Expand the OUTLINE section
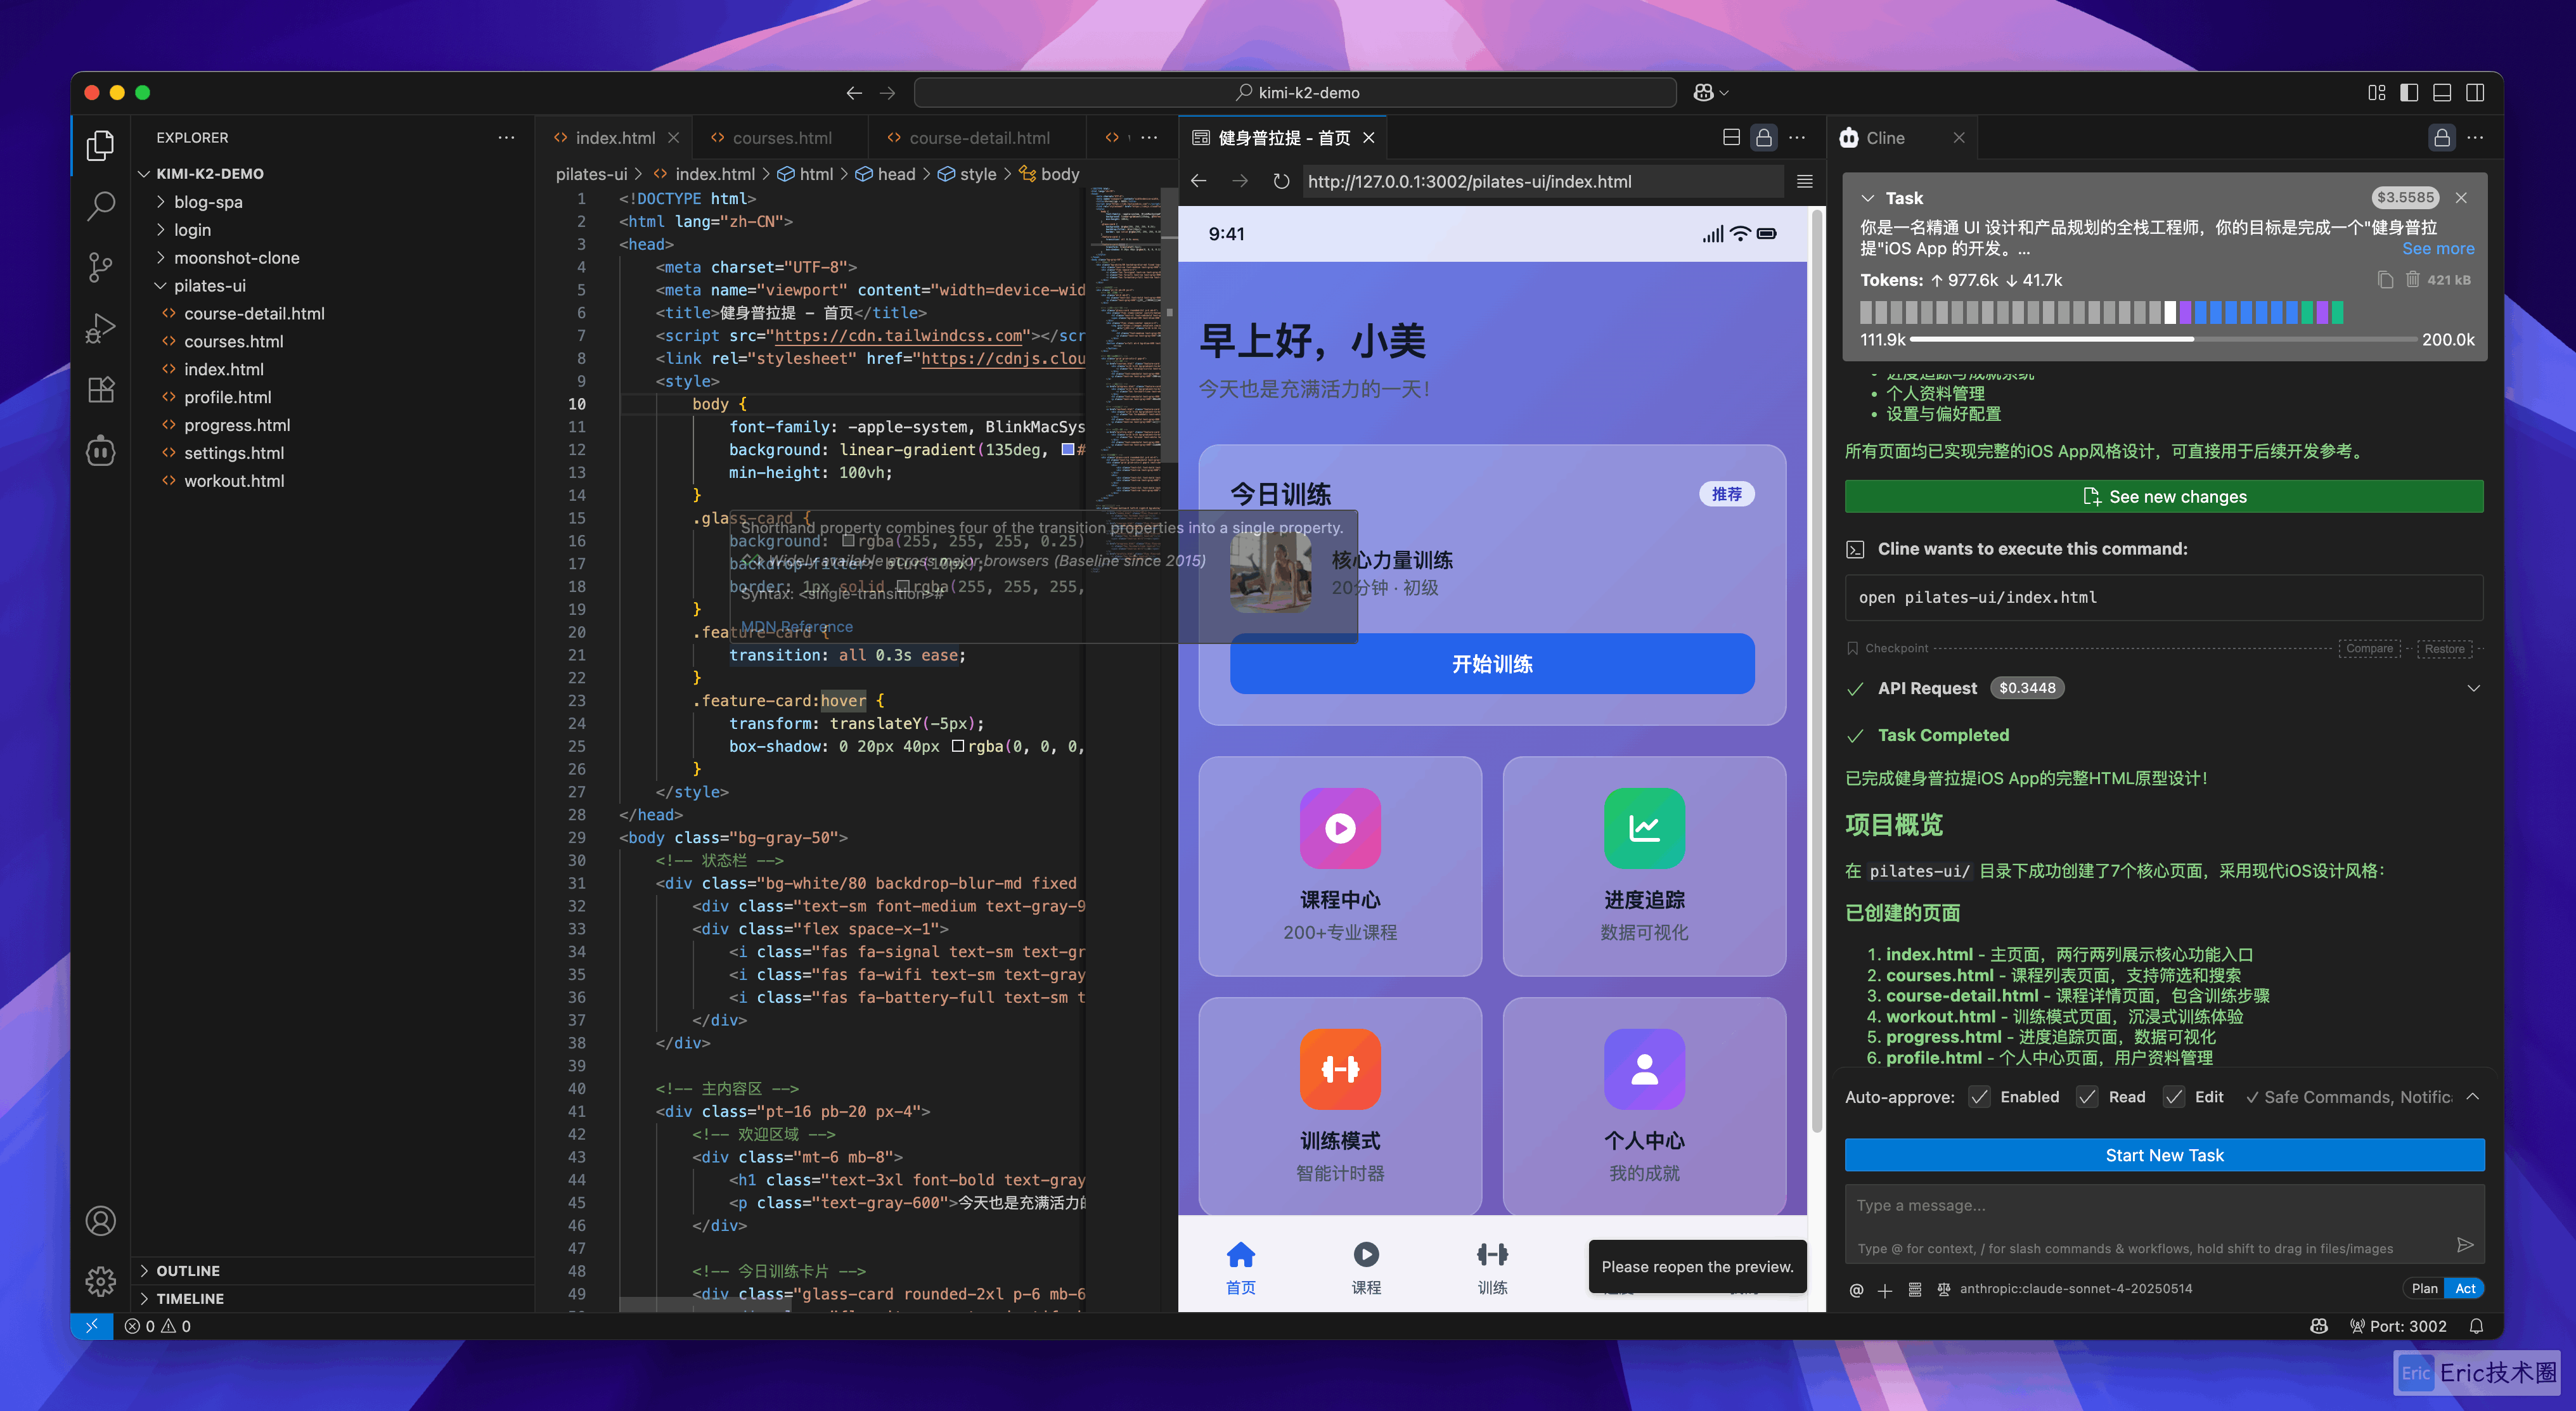The image size is (2576, 1411). [x=188, y=1271]
